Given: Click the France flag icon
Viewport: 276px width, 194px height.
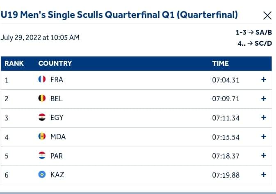Looking at the screenshot, I should point(42,79).
